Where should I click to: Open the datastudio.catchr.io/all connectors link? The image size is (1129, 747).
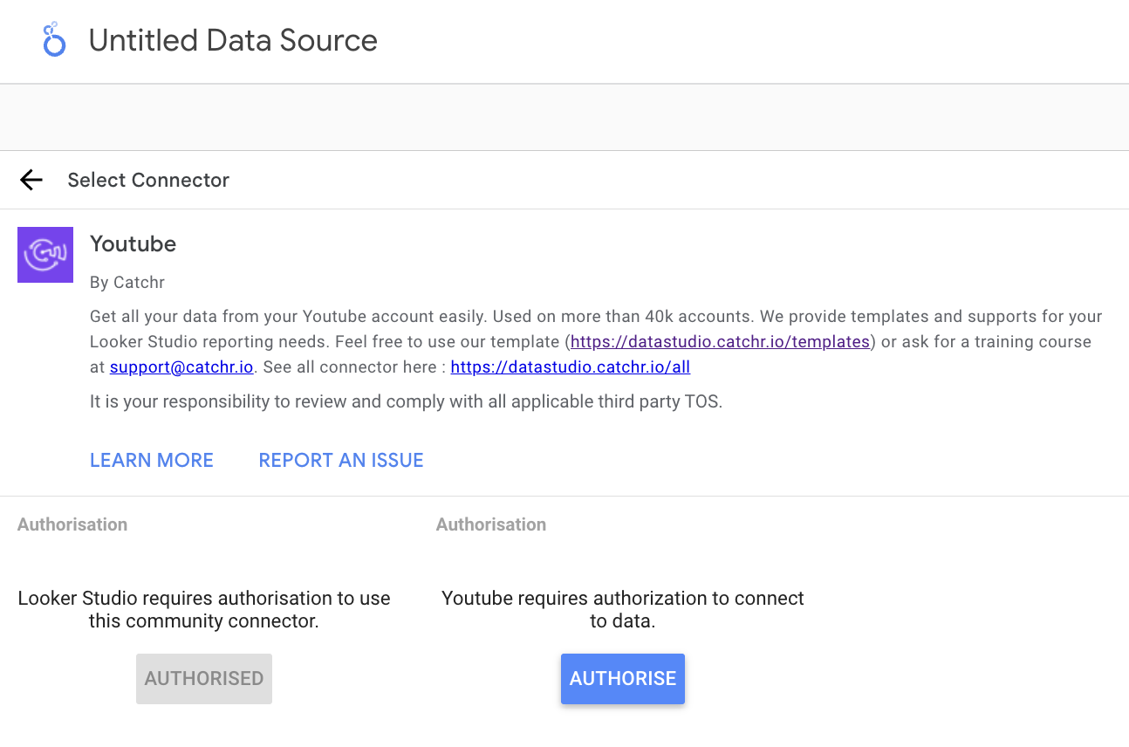click(570, 367)
